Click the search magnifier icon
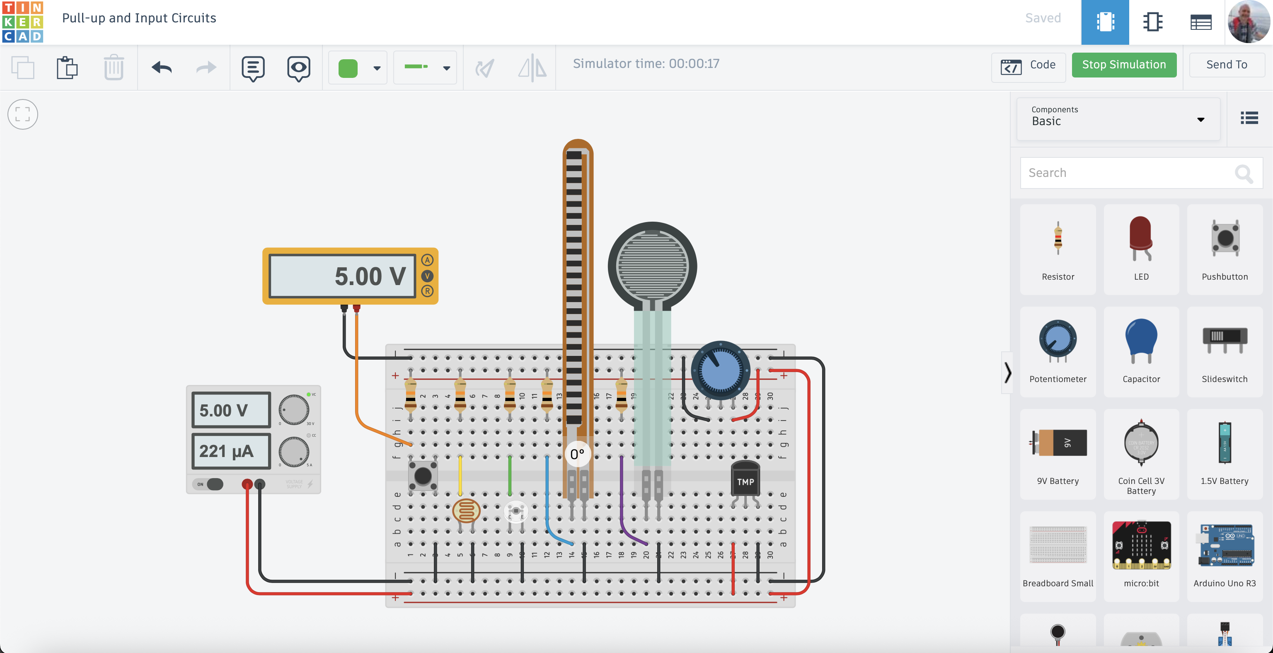Screen dimensions: 1273x653 pos(1243,173)
